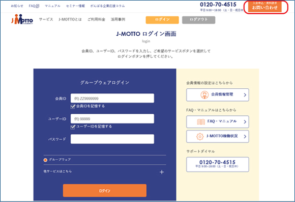Open the マニュアル top navigation link
Image resolution: width=295 pixels, height=202 pixels.
pyautogui.click(x=52, y=6)
